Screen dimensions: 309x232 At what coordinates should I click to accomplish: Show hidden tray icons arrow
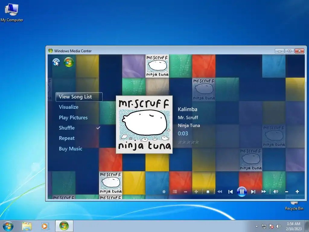pos(256,226)
